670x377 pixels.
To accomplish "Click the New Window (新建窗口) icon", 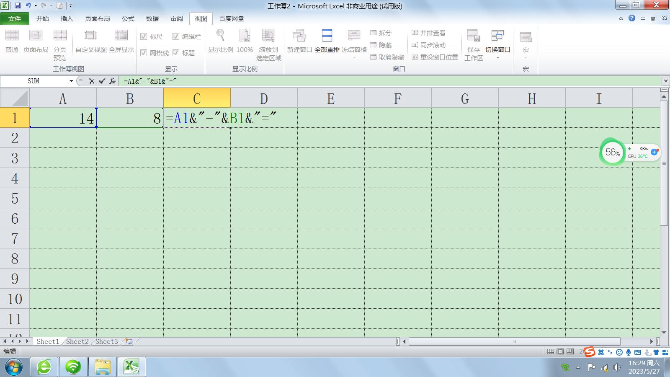I will coord(299,37).
